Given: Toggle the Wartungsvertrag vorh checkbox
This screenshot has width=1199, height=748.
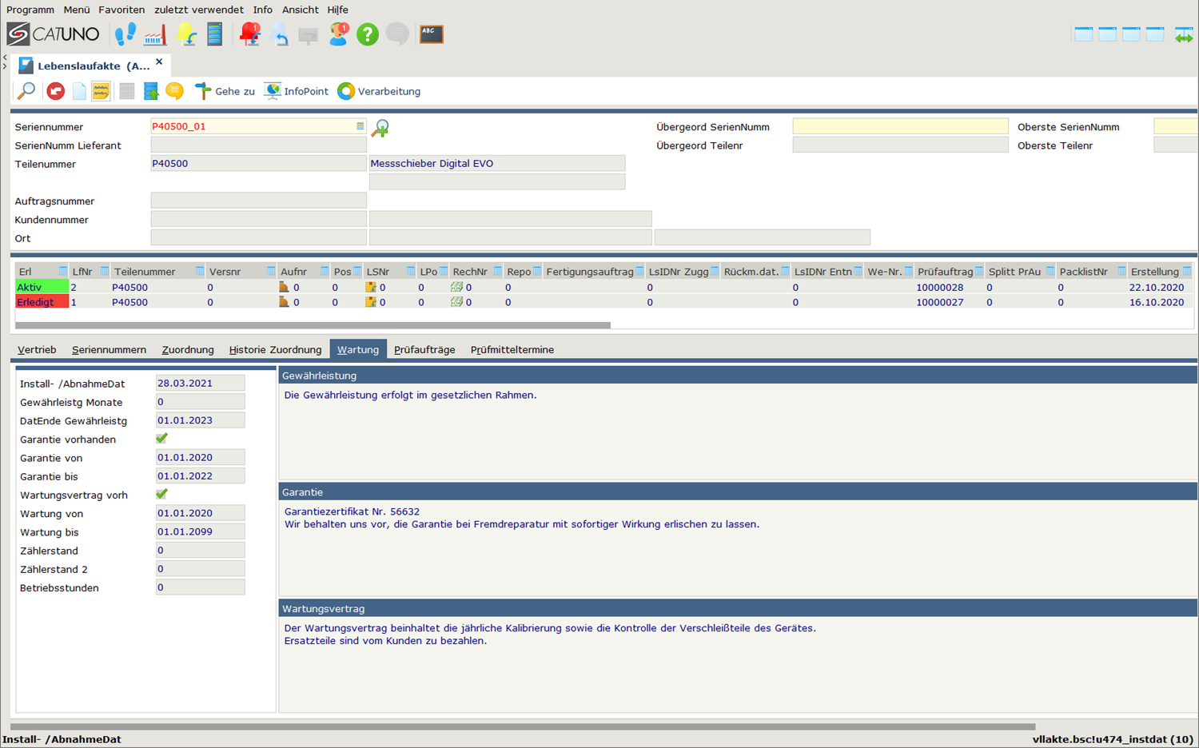Looking at the screenshot, I should pyautogui.click(x=162, y=495).
